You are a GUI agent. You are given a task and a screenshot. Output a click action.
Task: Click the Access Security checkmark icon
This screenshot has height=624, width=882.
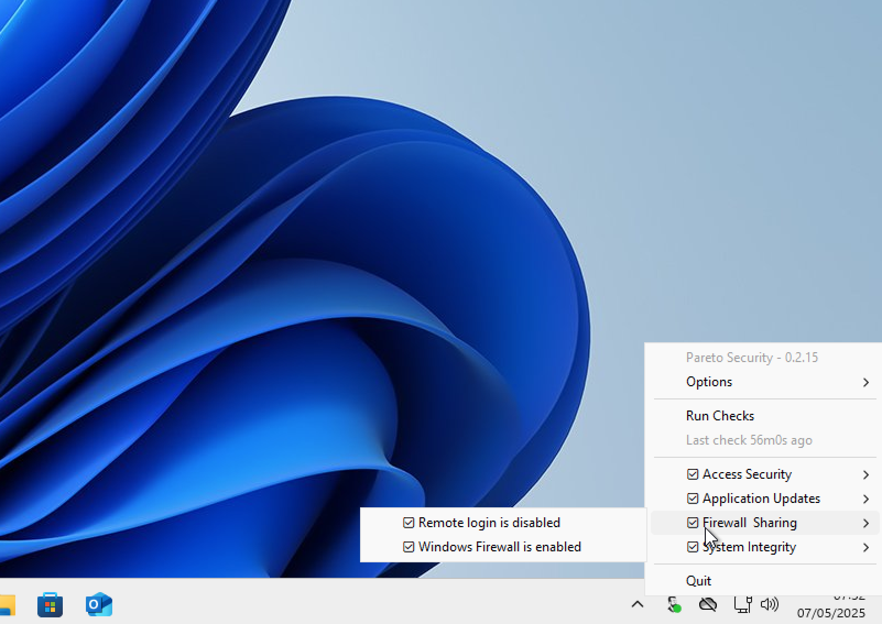[693, 474]
